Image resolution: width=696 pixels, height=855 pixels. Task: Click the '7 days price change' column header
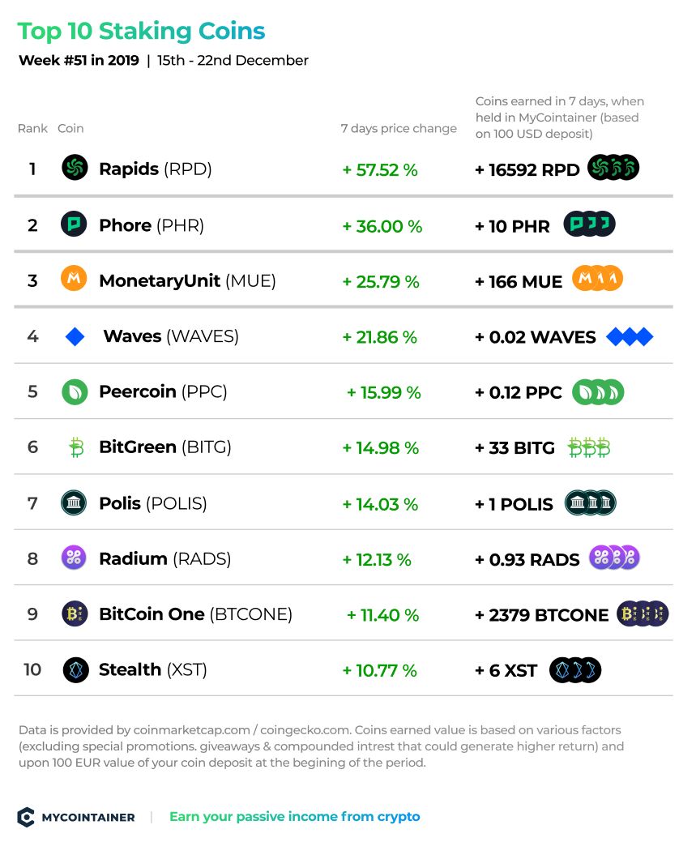tap(399, 129)
